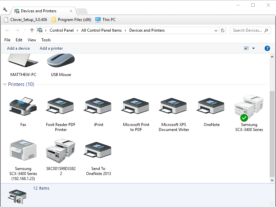Expand the view options dropdown arrow
276x208 pixels.
253,48
